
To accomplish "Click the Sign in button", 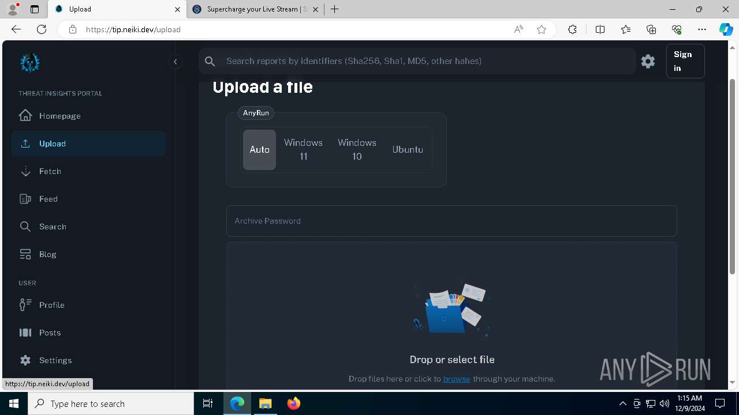I will point(685,61).
